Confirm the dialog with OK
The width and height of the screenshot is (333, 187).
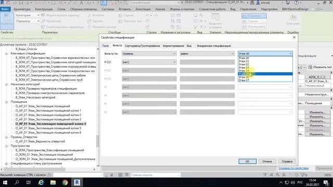[x=248, y=162]
